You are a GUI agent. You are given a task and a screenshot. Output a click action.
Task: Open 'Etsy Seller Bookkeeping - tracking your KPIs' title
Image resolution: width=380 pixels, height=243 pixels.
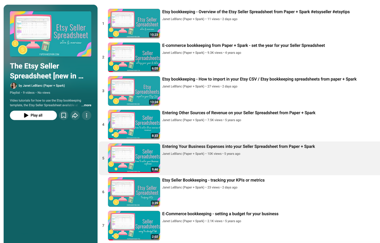click(x=213, y=180)
